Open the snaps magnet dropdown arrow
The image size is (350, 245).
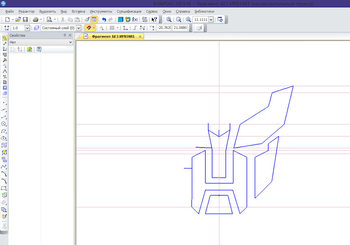coord(94,28)
